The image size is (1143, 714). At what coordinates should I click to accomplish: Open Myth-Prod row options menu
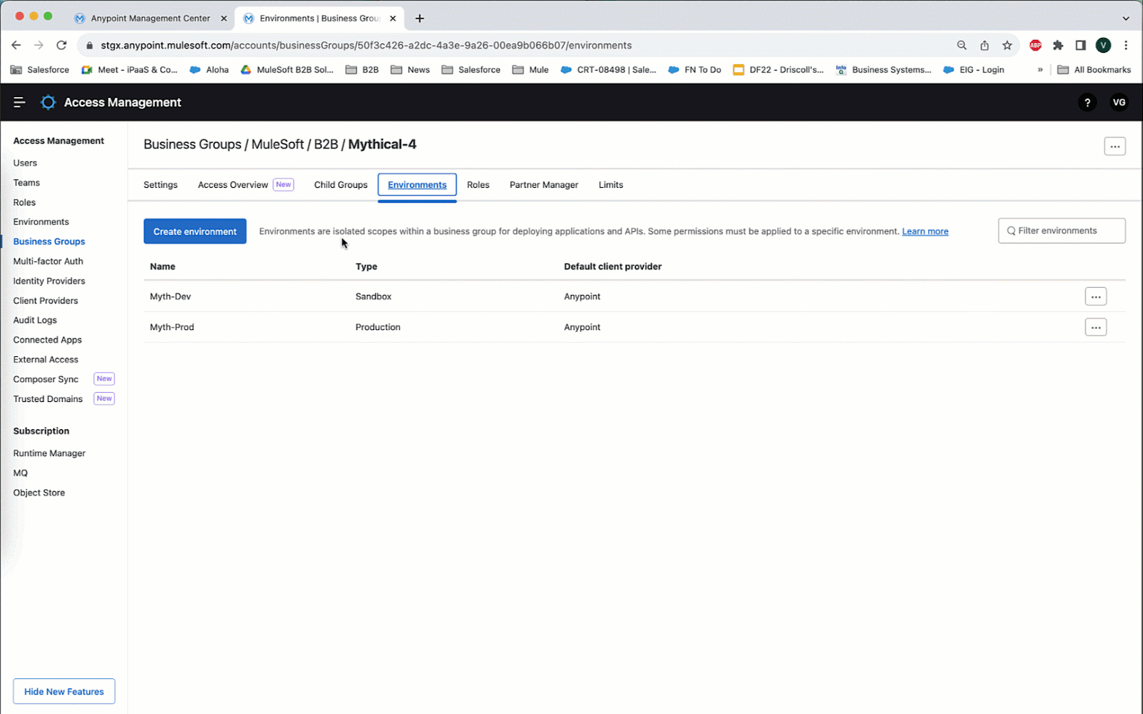[x=1095, y=327]
